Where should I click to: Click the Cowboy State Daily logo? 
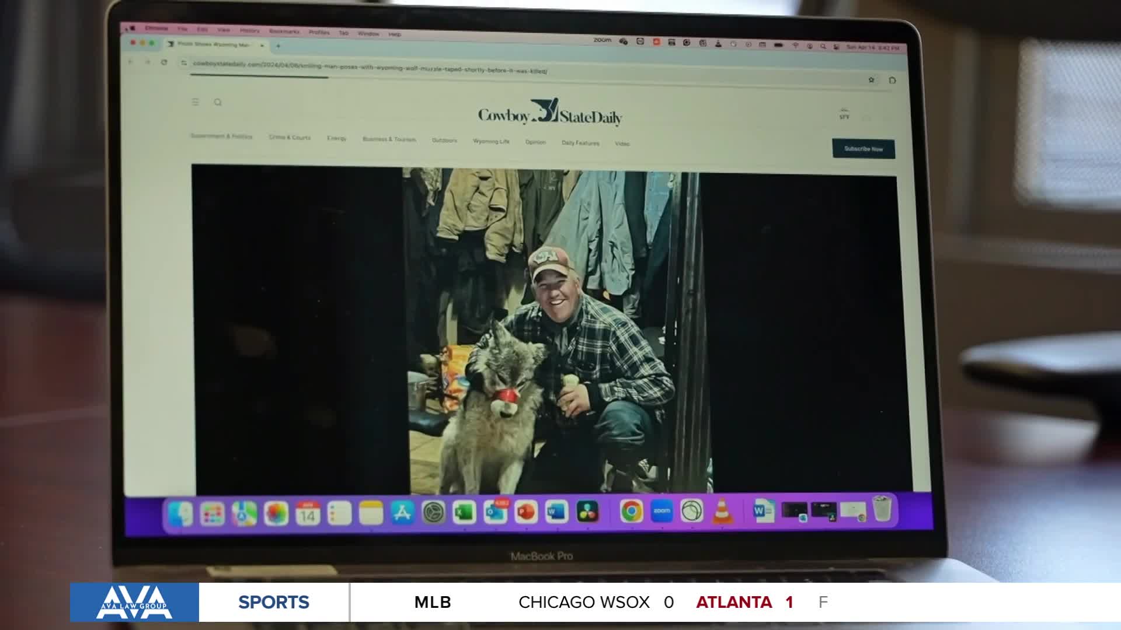(x=550, y=112)
